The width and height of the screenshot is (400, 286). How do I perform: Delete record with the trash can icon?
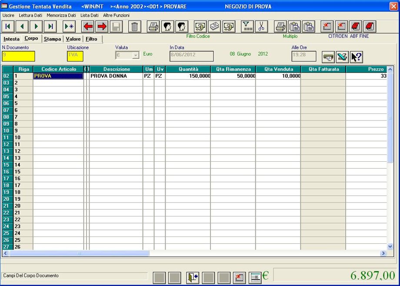(135, 27)
